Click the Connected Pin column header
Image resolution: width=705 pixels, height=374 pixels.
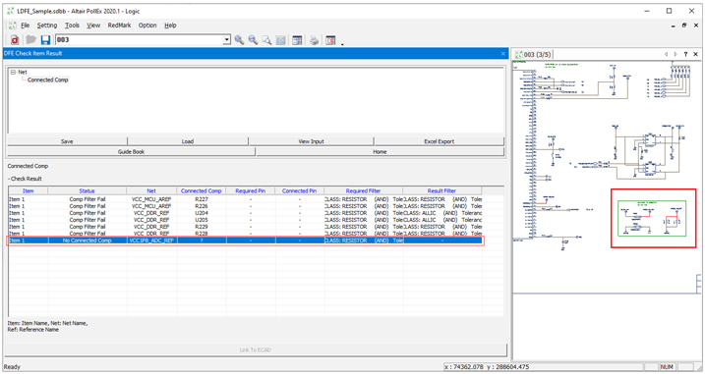click(300, 190)
